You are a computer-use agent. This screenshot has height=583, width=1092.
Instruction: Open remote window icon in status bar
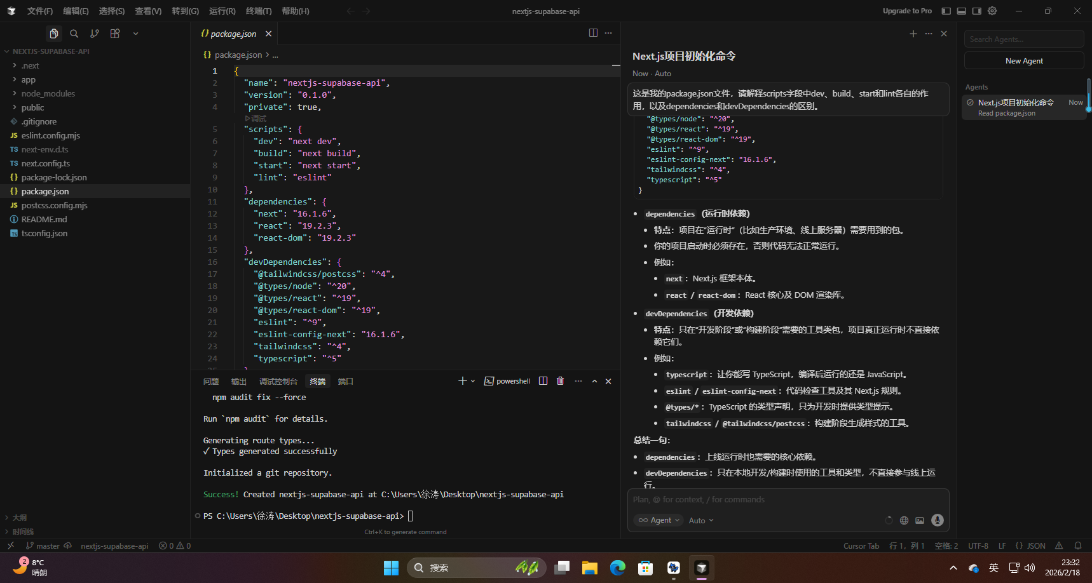coord(11,546)
